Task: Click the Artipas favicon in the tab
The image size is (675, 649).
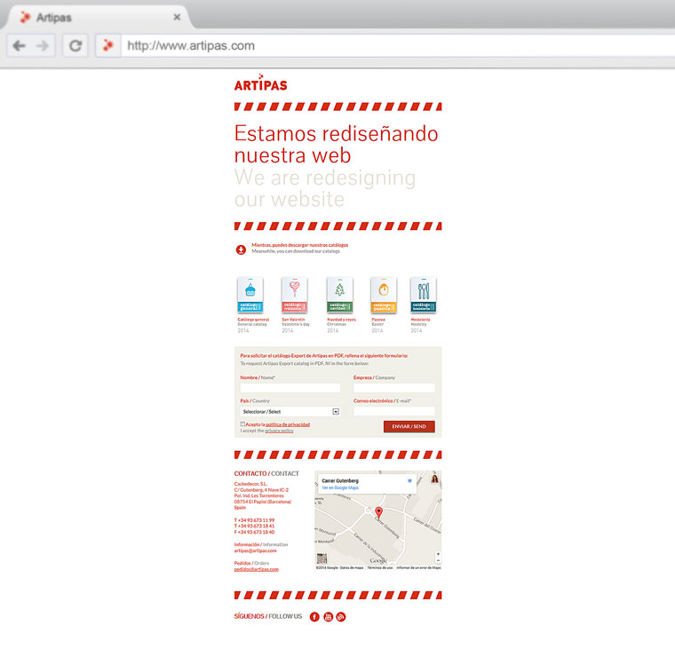Action: click(x=26, y=17)
